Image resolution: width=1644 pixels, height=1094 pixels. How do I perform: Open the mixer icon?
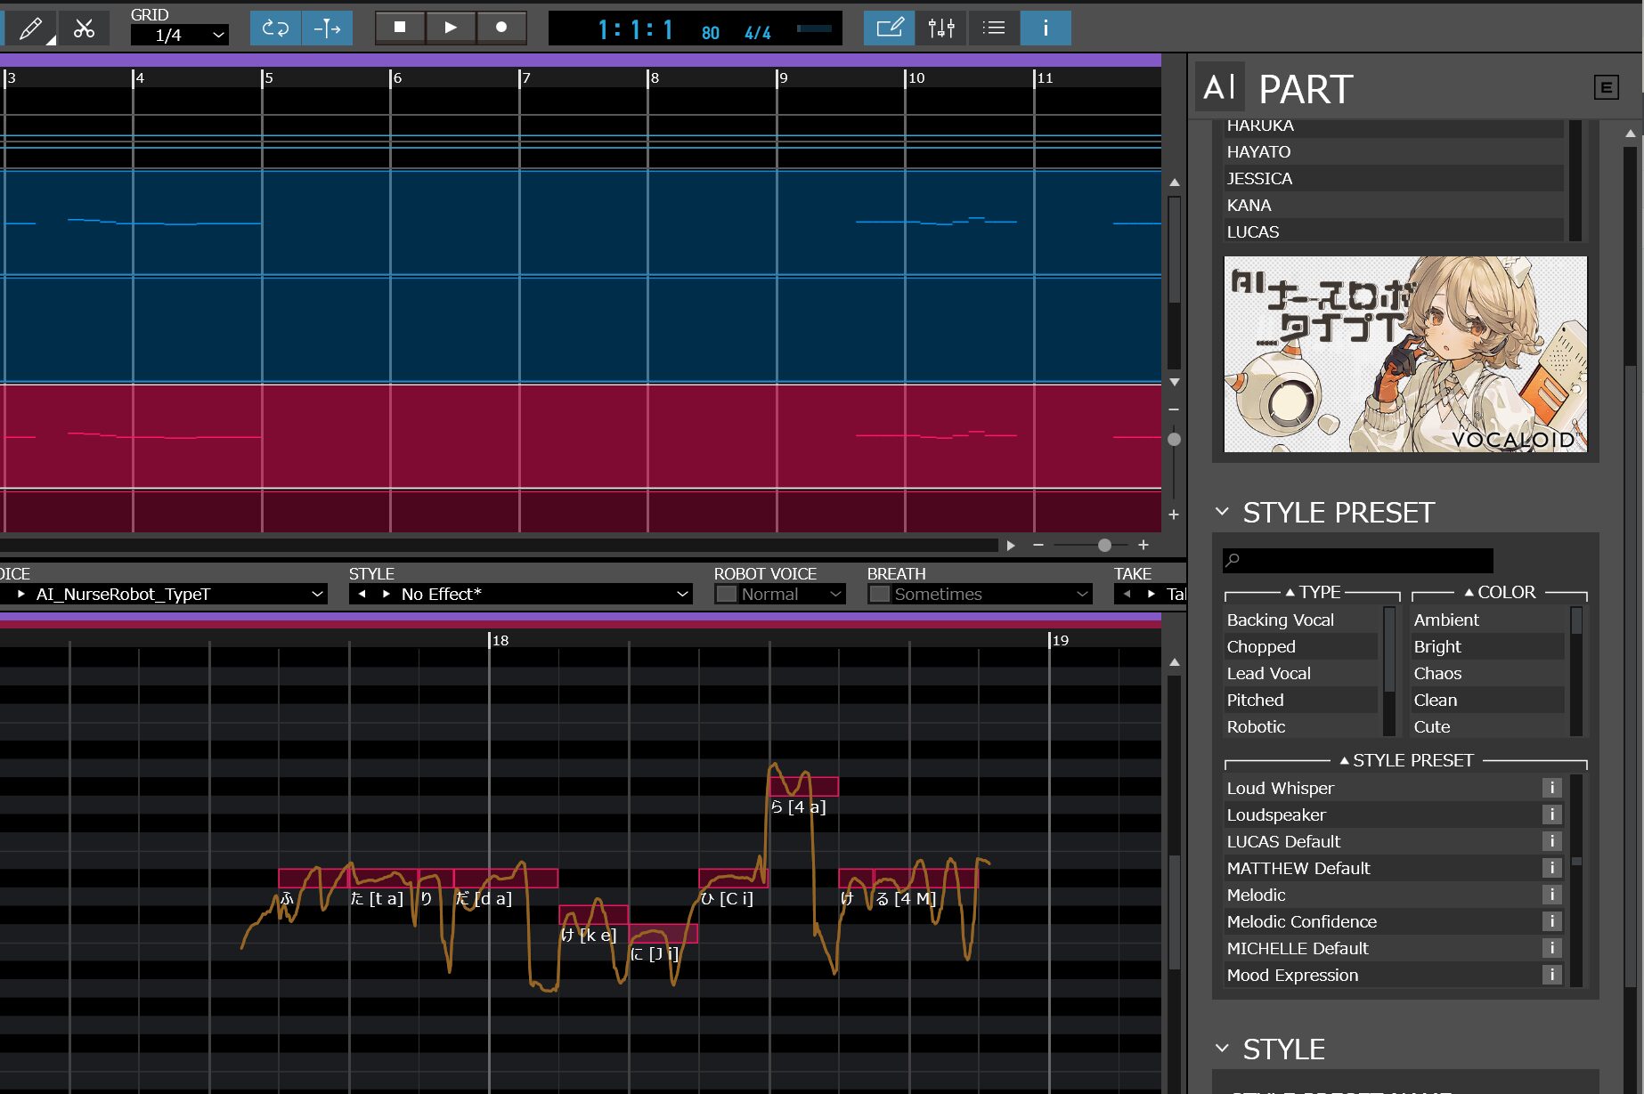tap(940, 28)
